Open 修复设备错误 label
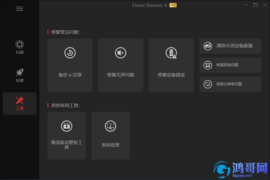This screenshot has width=270, height=180. 171,75
